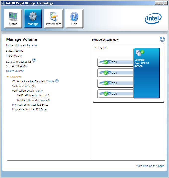Select the first 0 GB disk
The height and width of the screenshot is (178, 169).
pos(115,62)
